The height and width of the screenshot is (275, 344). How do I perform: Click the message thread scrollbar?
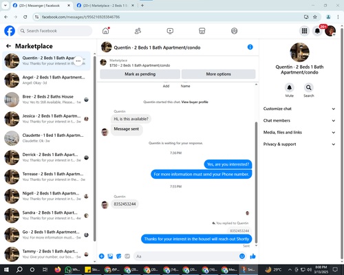(256, 182)
